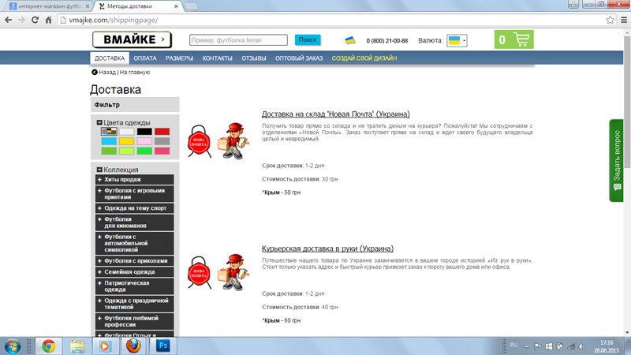This screenshot has width=631, height=355.
Task: Click the Поиск search button
Action: pyautogui.click(x=308, y=40)
